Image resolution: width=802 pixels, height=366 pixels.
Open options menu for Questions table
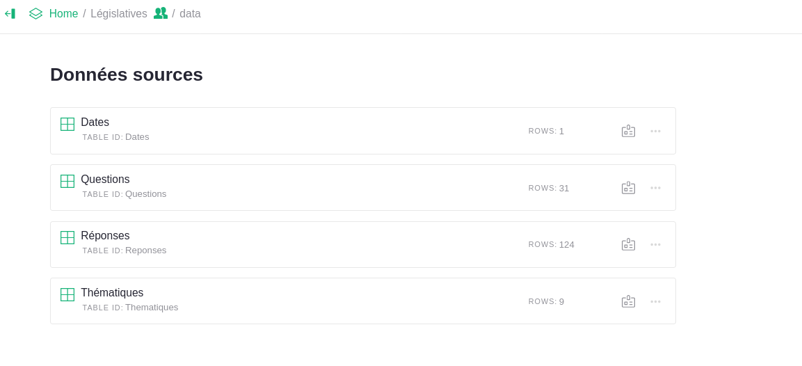655,188
